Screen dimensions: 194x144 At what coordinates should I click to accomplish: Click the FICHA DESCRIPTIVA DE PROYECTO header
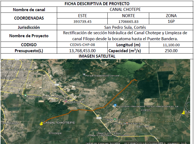tap(97, 4)
